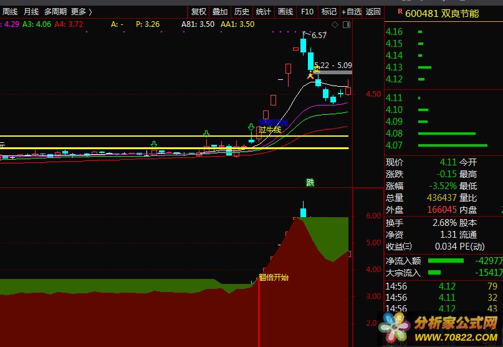This screenshot has width=503, height=347.
Task: Click 总量 volume value 436437
Action: coord(442,198)
